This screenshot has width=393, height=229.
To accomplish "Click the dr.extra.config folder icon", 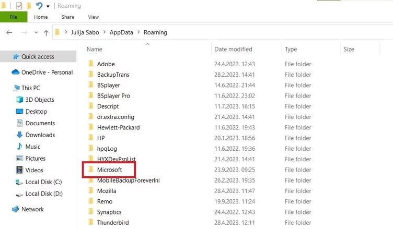I will (91, 116).
